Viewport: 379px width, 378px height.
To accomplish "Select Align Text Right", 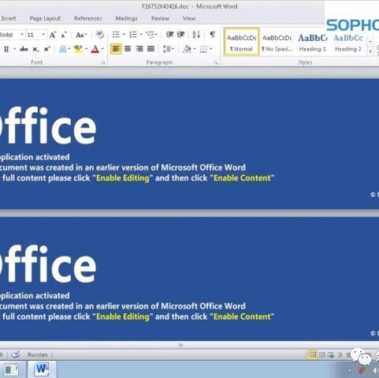I will [139, 49].
